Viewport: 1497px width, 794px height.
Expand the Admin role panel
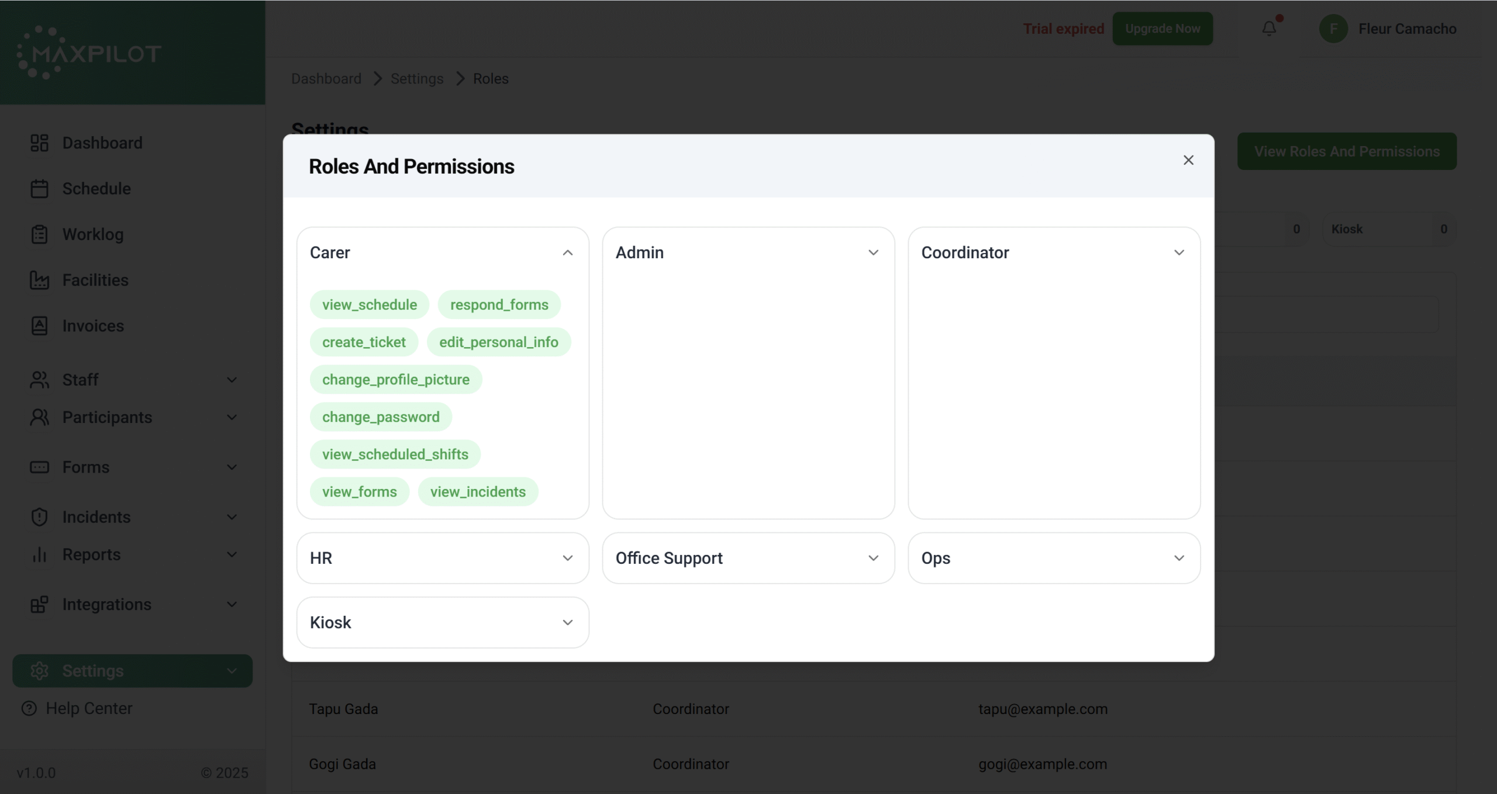[872, 252]
